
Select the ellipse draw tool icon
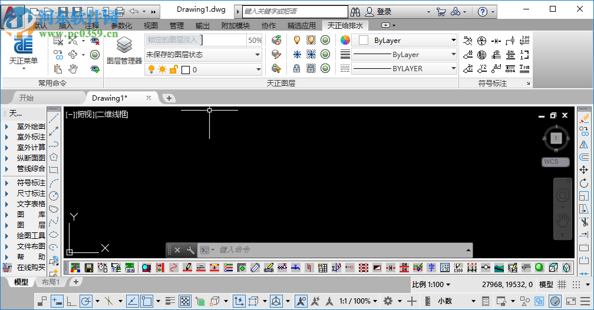click(x=54, y=234)
